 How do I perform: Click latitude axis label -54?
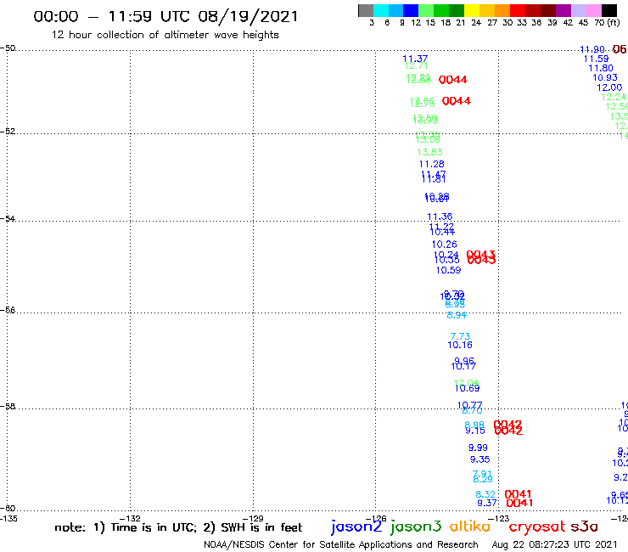pos(8,219)
